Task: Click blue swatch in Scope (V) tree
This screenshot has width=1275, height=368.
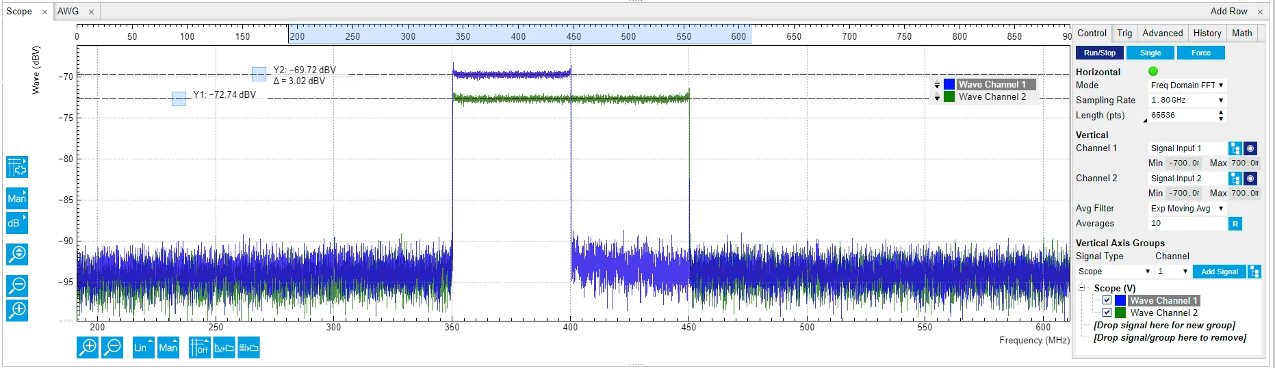Action: [1120, 300]
